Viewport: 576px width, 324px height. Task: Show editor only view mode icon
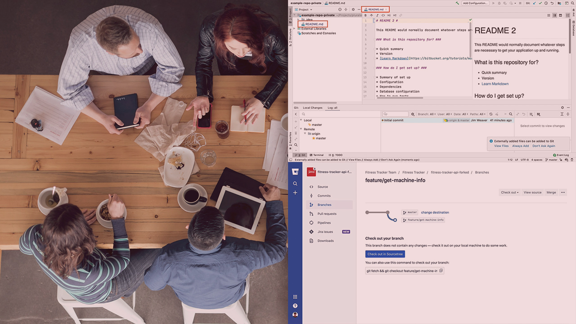tap(549, 15)
